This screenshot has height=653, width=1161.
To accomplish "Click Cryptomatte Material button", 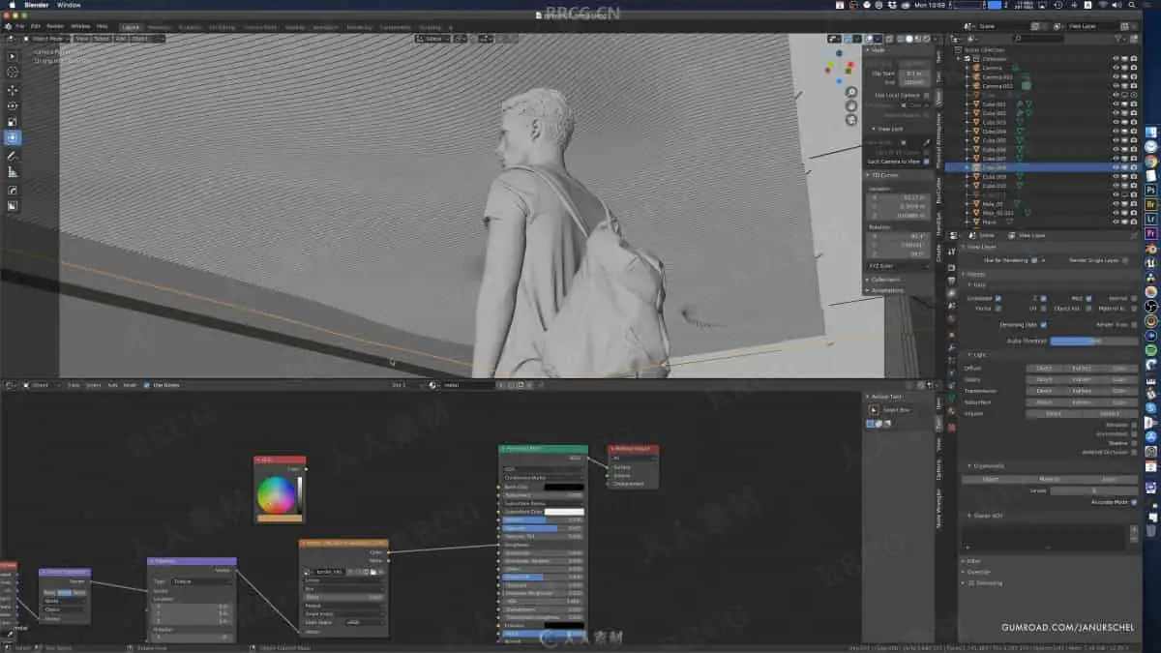I will (x=1050, y=479).
